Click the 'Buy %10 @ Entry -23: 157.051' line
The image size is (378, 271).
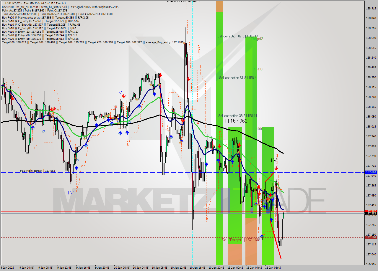40,32
